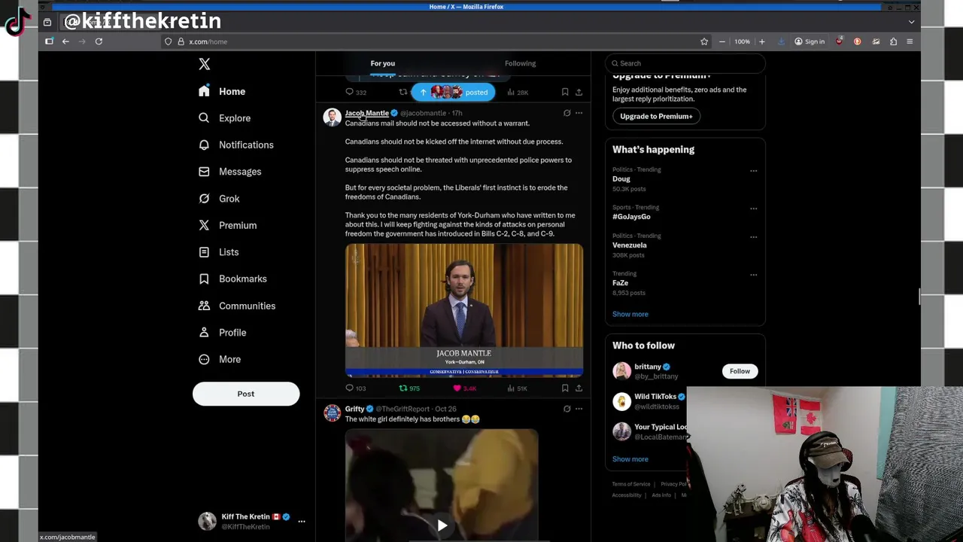Follow brittany

pyautogui.click(x=740, y=371)
